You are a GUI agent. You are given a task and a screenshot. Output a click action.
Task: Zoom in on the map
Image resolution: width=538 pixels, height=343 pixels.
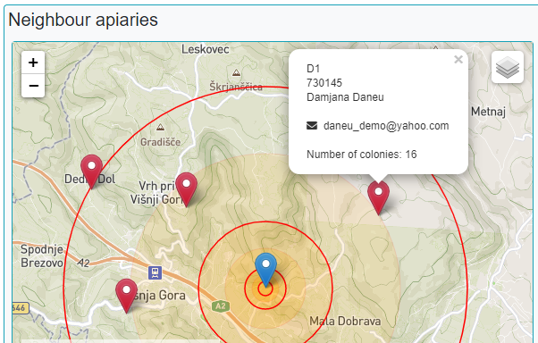click(33, 63)
